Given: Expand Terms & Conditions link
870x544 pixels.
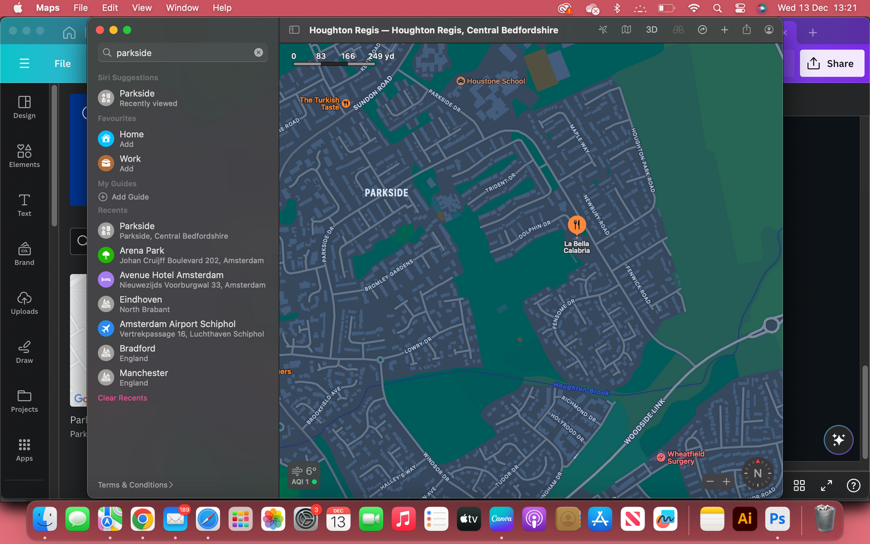Looking at the screenshot, I should tap(135, 485).
